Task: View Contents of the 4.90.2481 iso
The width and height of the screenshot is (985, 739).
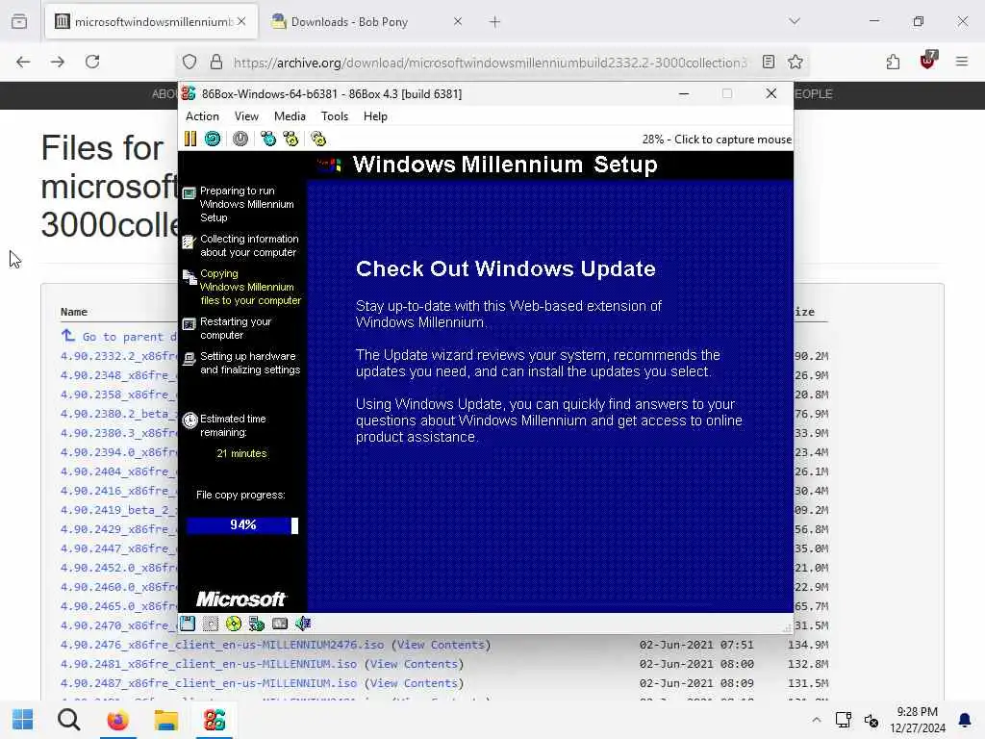Action: pyautogui.click(x=414, y=664)
